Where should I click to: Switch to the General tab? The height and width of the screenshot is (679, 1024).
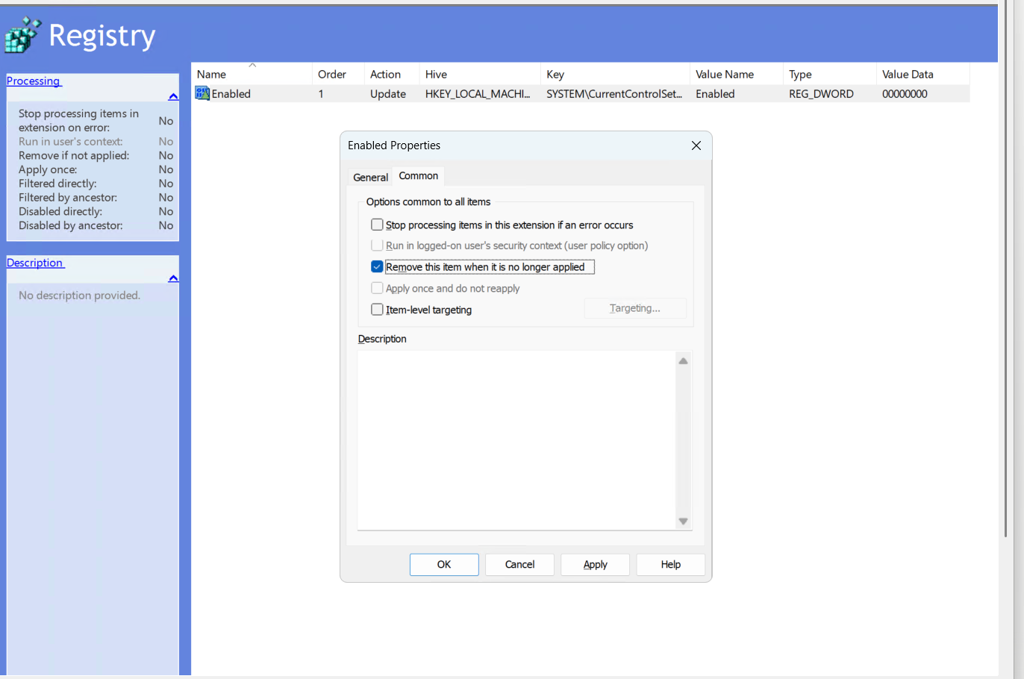pos(370,177)
